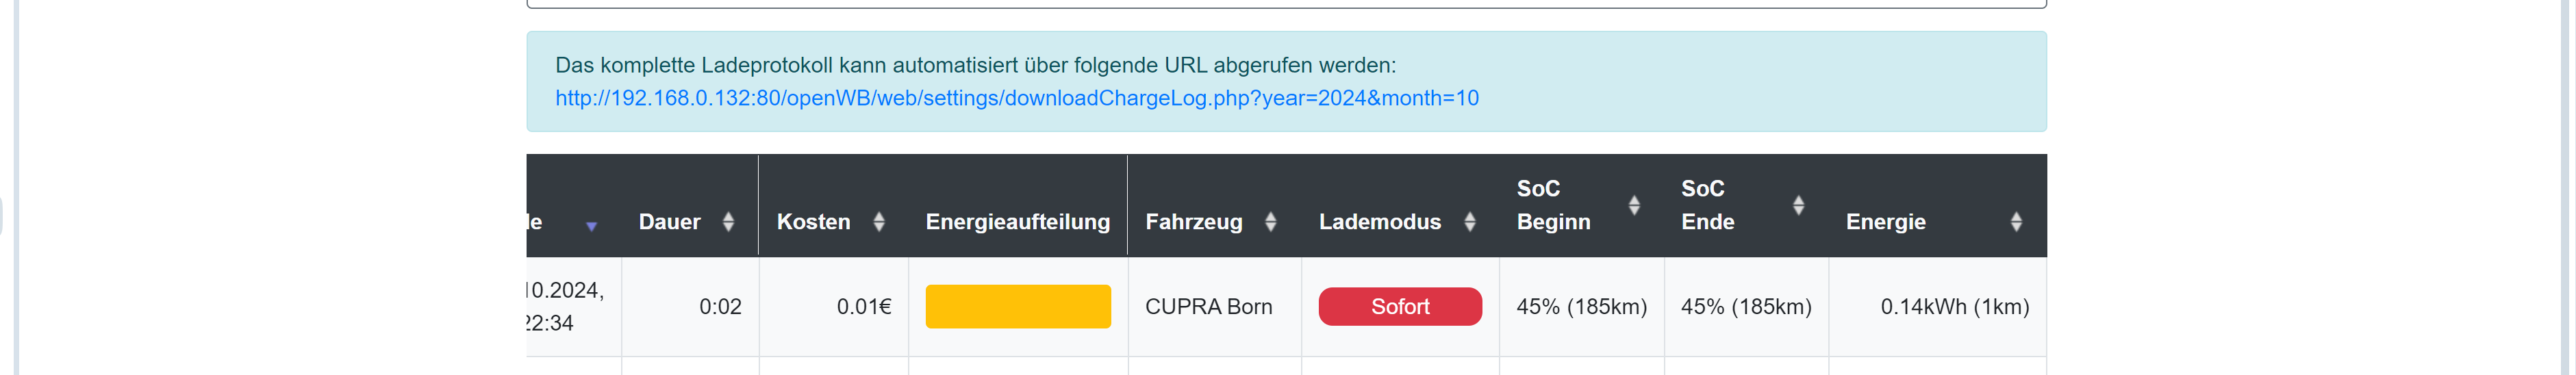Toggle sort arrows next to Fahrzeug
The width and height of the screenshot is (2576, 375).
[1270, 222]
